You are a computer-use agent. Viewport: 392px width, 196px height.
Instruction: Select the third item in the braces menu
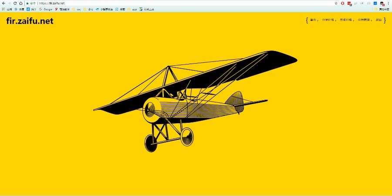coord(345,20)
